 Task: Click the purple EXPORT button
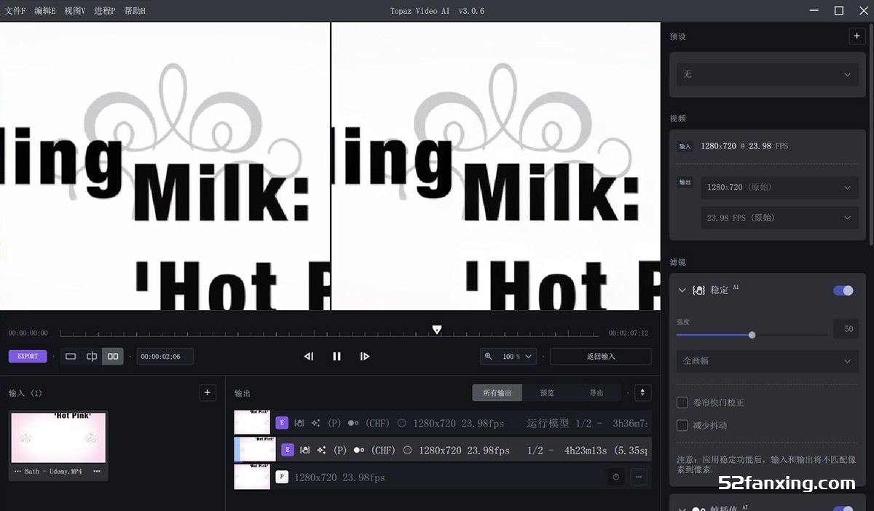(28, 356)
